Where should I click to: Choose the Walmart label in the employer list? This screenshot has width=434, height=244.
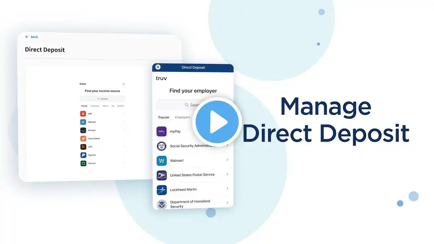click(177, 161)
